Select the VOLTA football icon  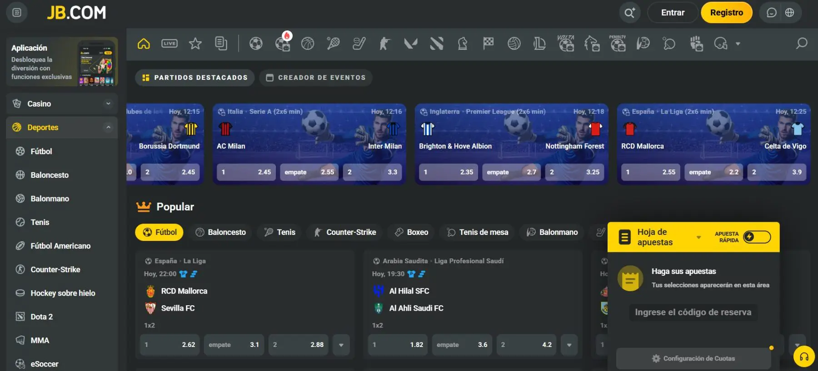coord(566,43)
